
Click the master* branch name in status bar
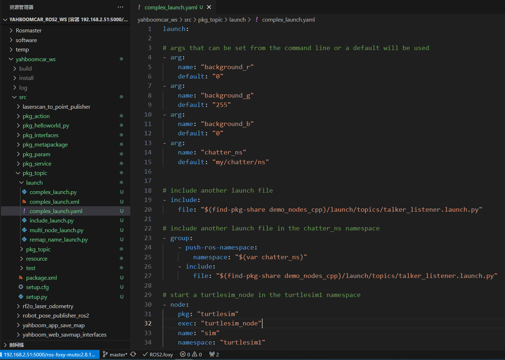tap(118, 355)
